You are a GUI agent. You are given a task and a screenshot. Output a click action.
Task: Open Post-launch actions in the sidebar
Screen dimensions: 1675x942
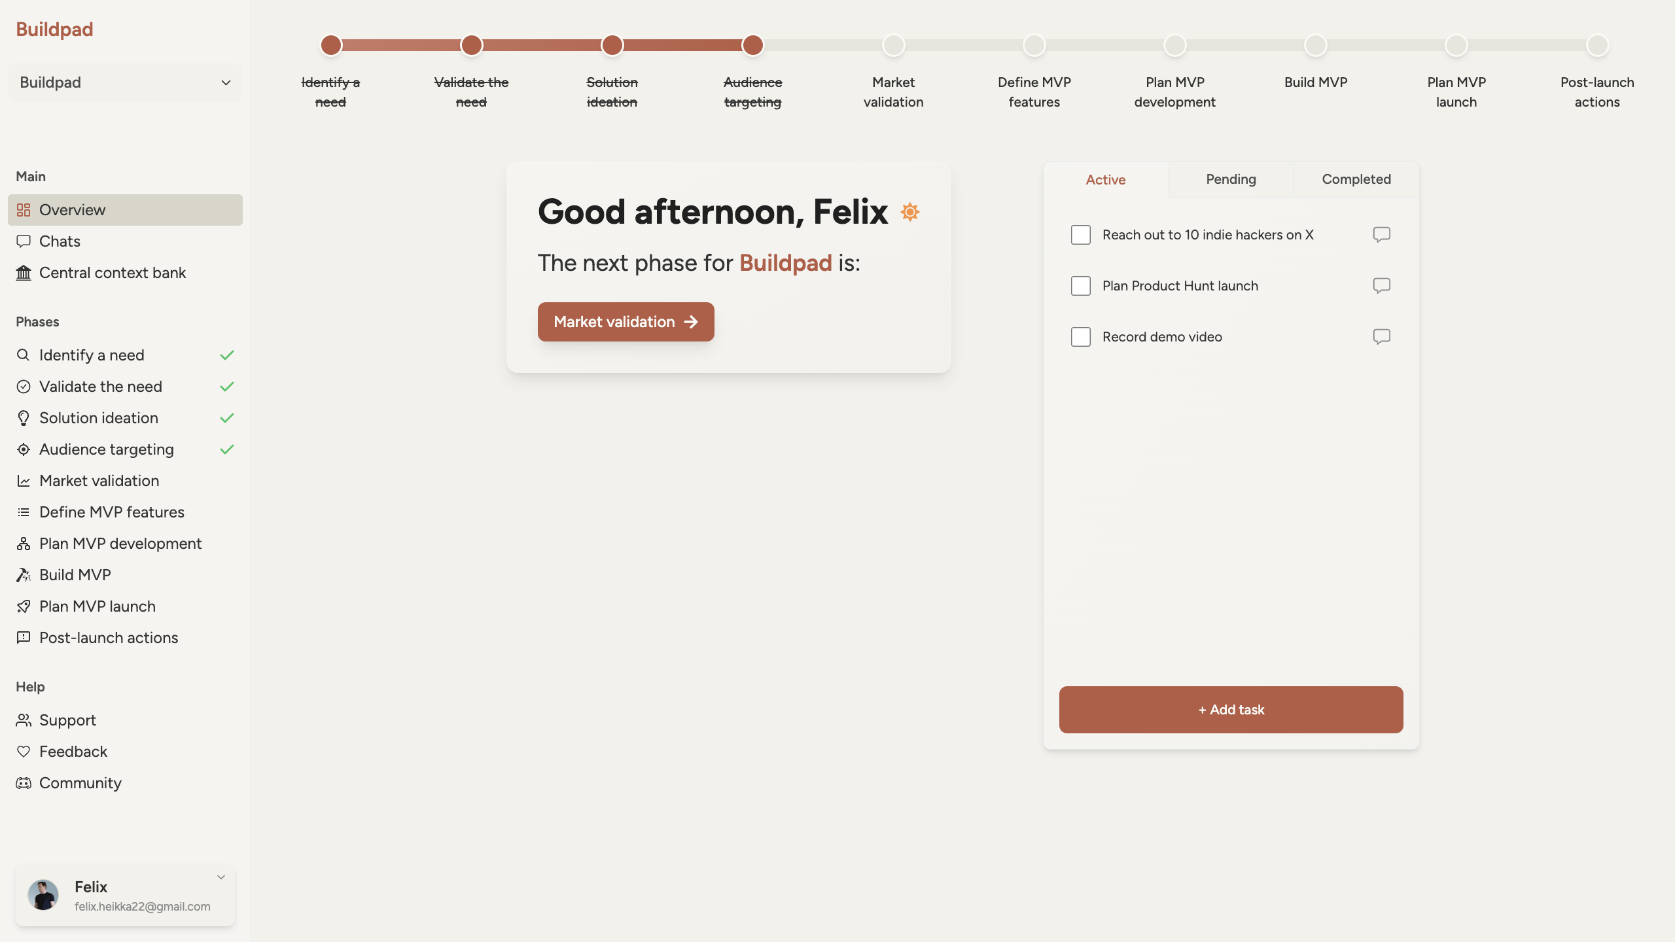[x=109, y=638]
